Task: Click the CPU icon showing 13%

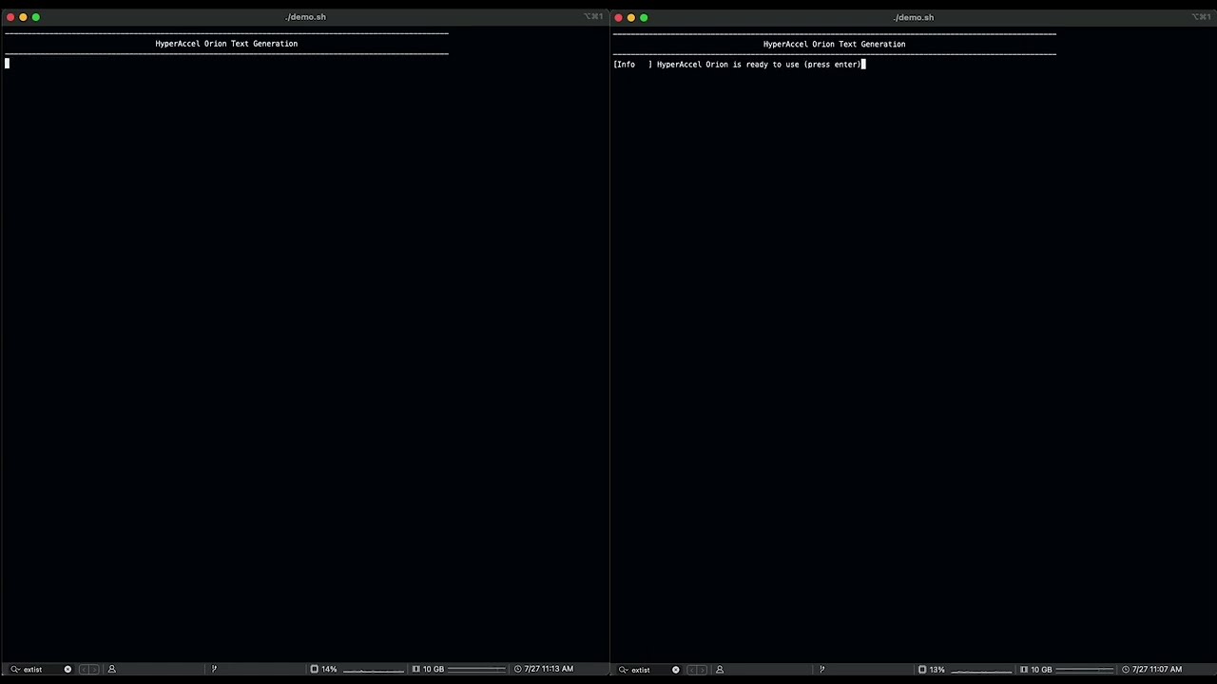Action: pyautogui.click(x=922, y=669)
